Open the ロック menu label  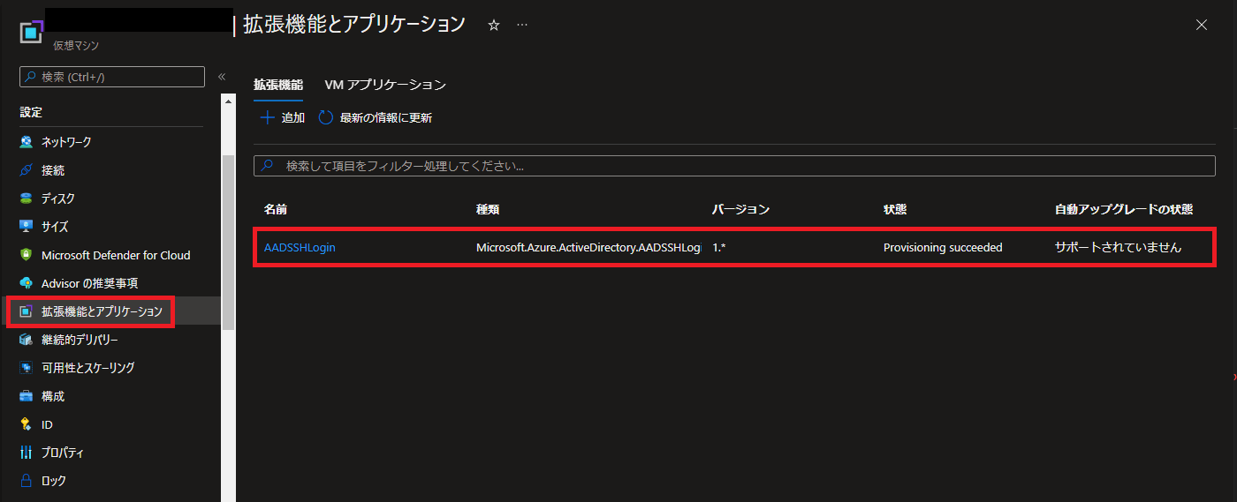54,481
